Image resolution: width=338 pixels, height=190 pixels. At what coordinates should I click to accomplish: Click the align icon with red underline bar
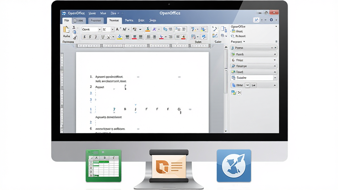134,37
